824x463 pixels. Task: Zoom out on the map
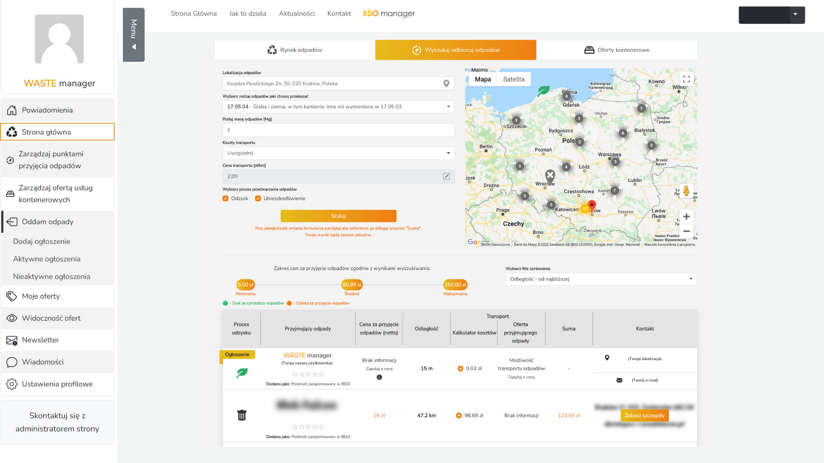(686, 231)
